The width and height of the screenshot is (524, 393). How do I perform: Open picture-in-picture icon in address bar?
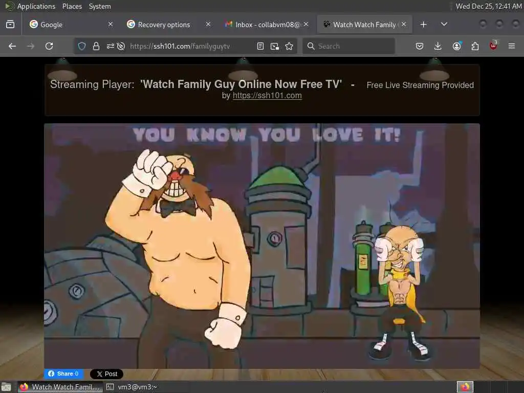pyautogui.click(x=275, y=46)
